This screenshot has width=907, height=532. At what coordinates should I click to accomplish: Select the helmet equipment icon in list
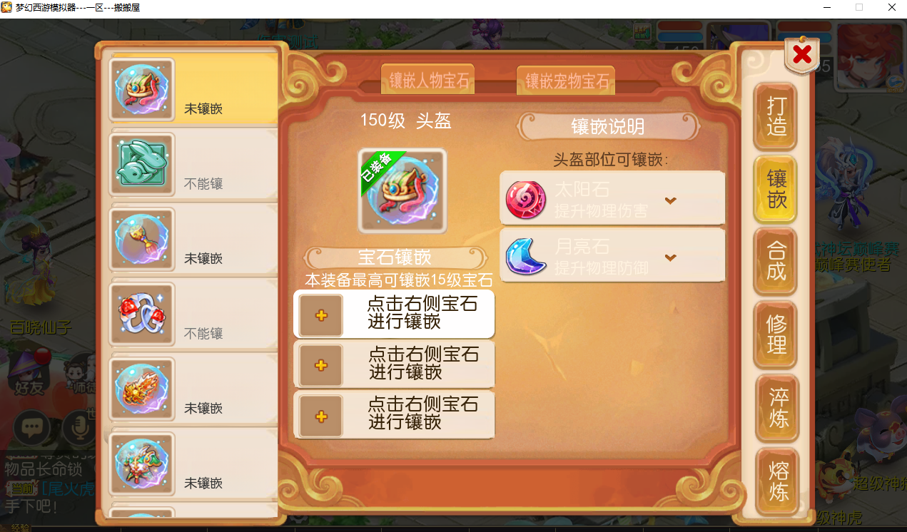pyautogui.click(x=141, y=90)
